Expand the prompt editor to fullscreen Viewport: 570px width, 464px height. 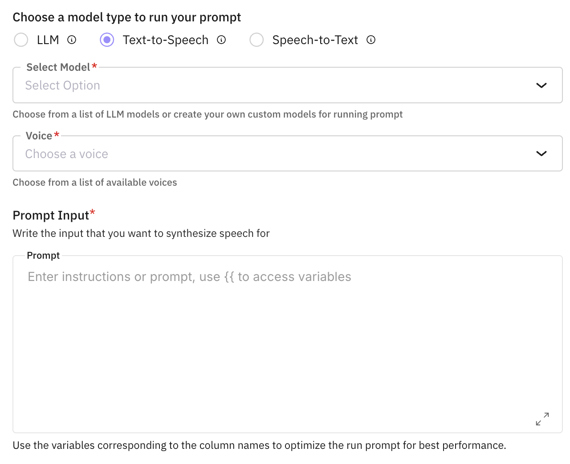(x=542, y=419)
